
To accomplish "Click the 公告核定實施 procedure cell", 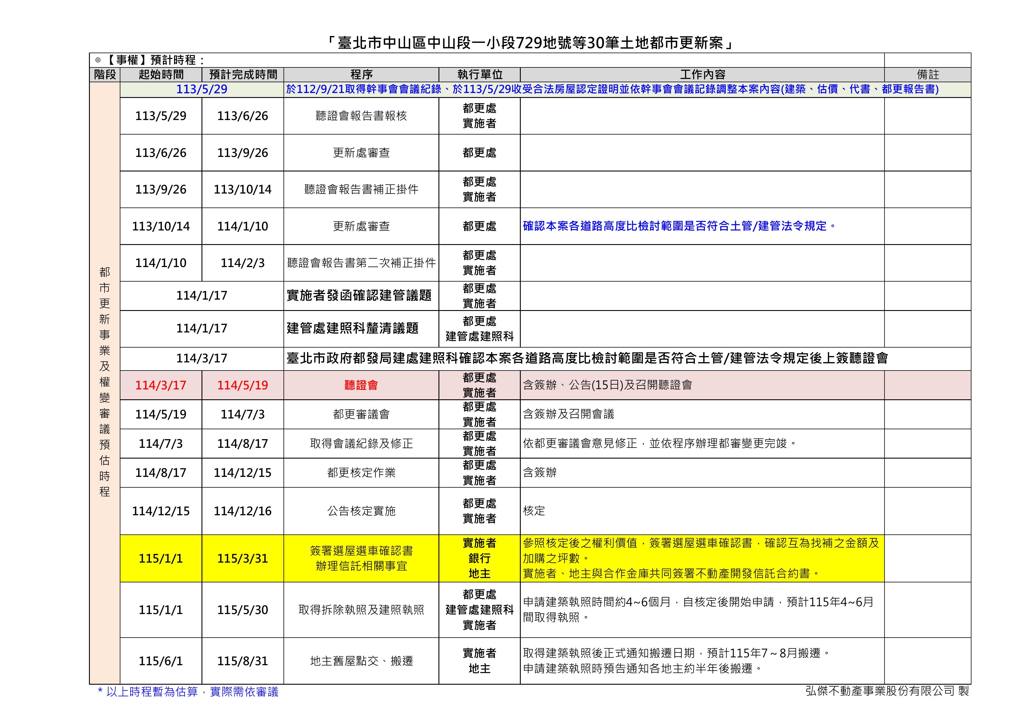I will click(x=361, y=511).
